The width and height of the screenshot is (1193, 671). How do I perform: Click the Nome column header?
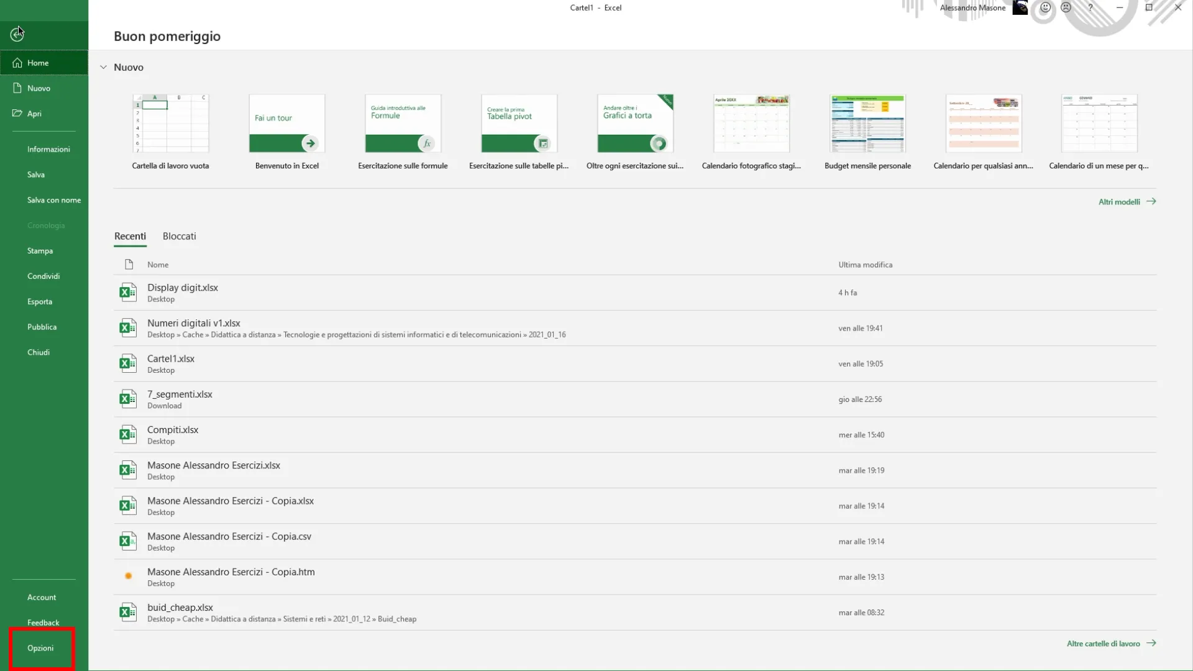pos(158,265)
